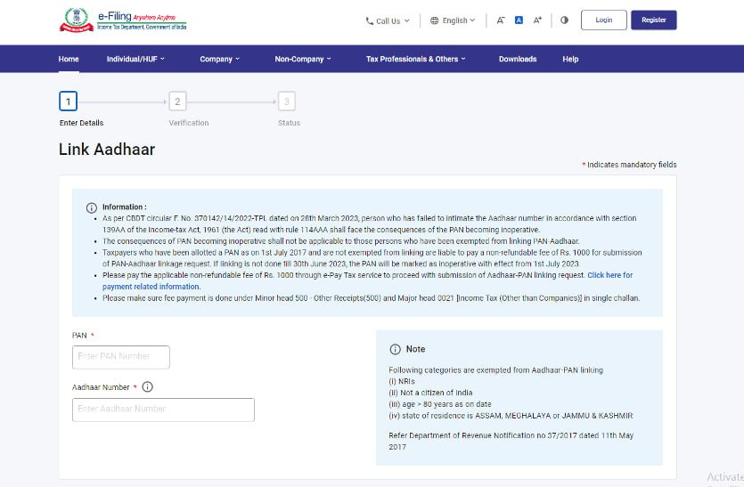Toggle high contrast mode icon
Image resolution: width=744 pixels, height=487 pixels.
tap(564, 20)
